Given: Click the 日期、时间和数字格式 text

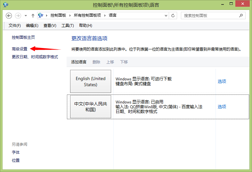Looking at the screenshot, I should point(136,111).
